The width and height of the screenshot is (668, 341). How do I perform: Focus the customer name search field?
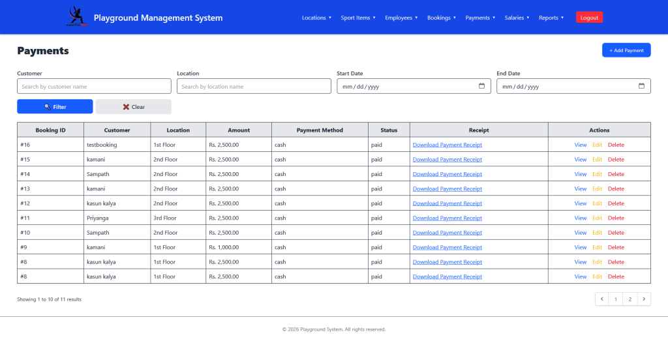coord(94,86)
